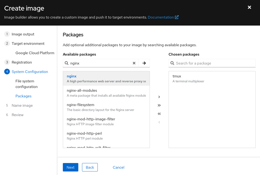Close the Create image dialog
The width and height of the screenshot is (260, 175).
(x=249, y=7)
